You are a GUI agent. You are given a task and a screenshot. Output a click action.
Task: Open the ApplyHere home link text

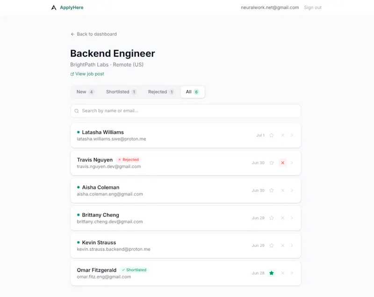point(72,7)
